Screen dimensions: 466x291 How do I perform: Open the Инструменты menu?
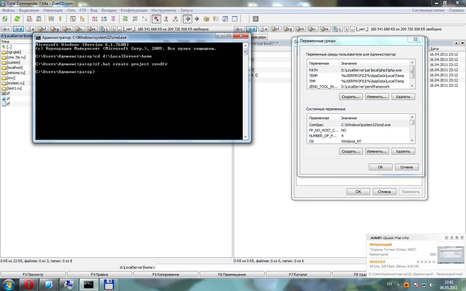[x=164, y=10]
